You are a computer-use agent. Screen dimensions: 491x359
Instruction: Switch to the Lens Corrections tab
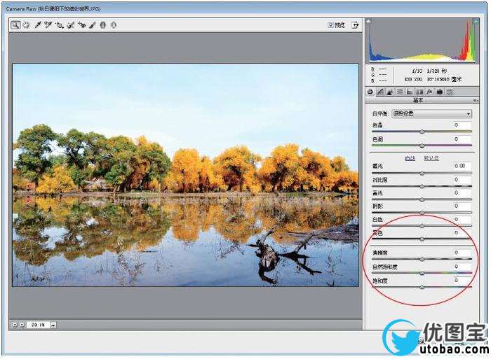tap(419, 92)
